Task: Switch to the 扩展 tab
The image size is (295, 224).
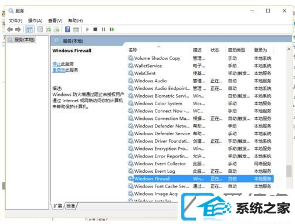Action: 57,206
